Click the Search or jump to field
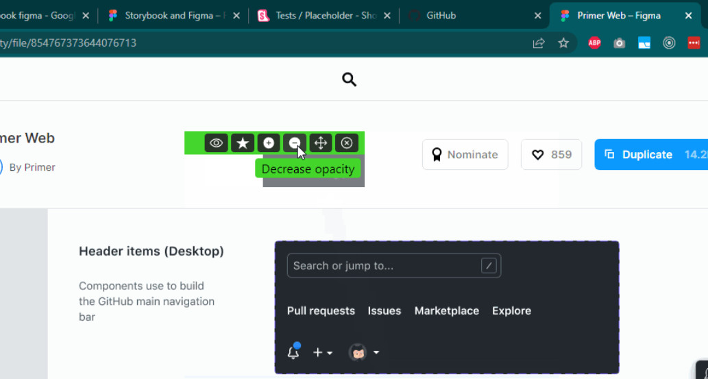The width and height of the screenshot is (708, 379). 393,266
